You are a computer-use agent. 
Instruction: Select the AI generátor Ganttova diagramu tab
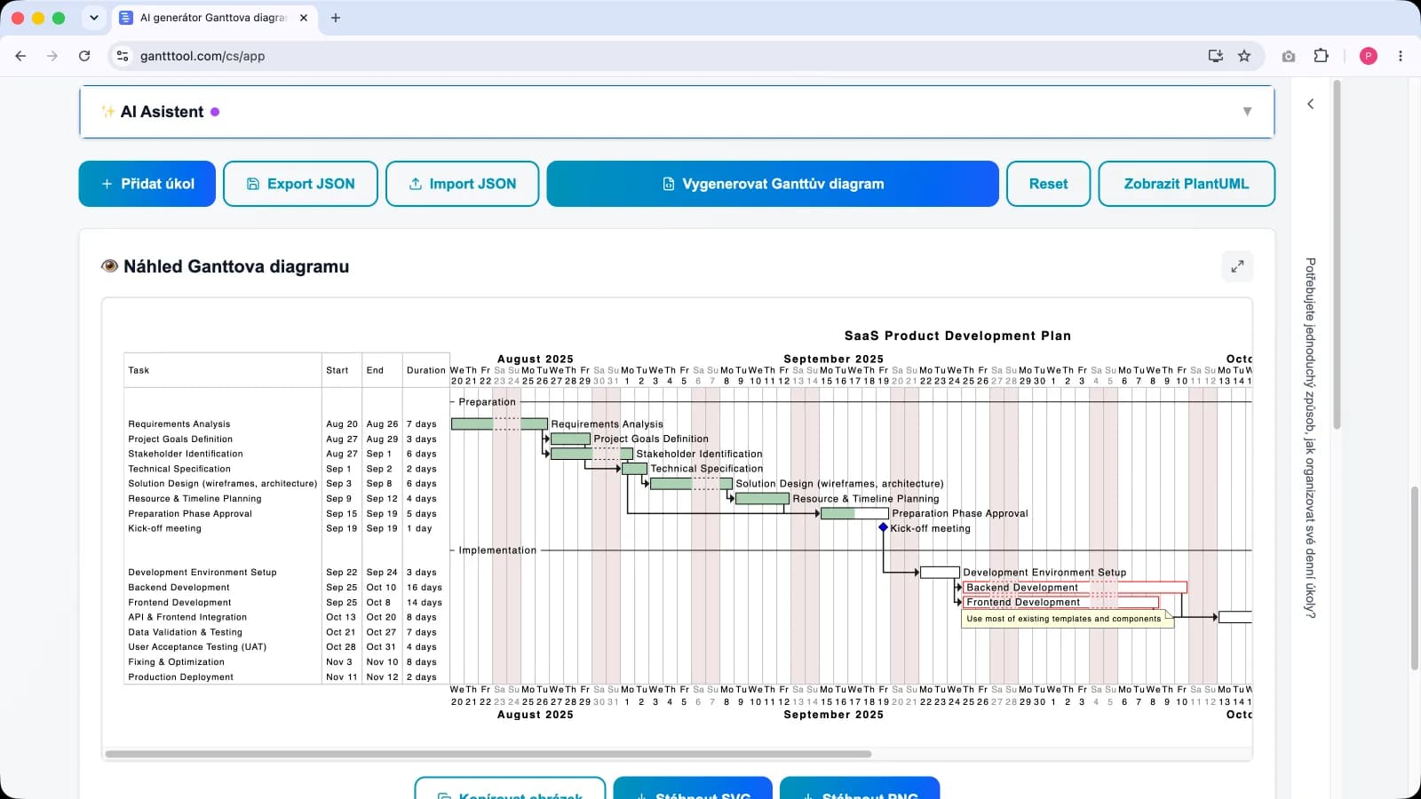pyautogui.click(x=213, y=18)
